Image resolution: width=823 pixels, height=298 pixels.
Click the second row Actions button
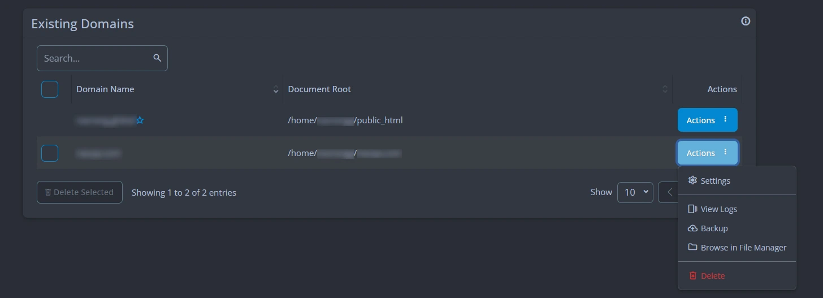click(x=708, y=153)
